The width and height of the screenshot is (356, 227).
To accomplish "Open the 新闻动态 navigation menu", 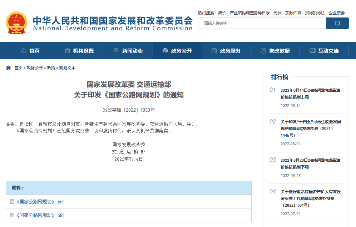I will (x=128, y=51).
